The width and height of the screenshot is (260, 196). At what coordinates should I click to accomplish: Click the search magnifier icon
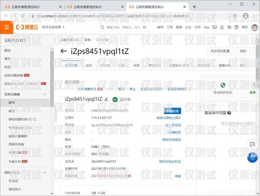(102, 27)
